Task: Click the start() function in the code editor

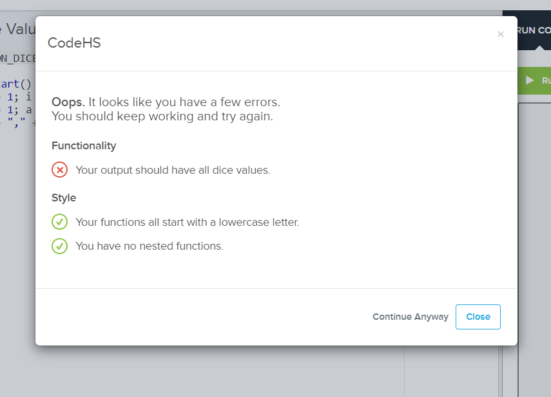Action: 12,84
